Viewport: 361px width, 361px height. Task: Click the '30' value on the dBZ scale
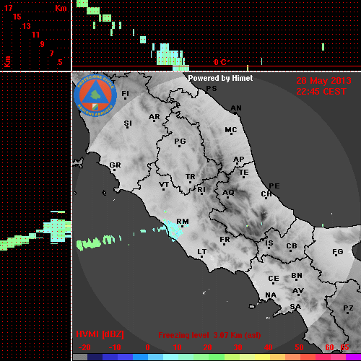click(238, 347)
